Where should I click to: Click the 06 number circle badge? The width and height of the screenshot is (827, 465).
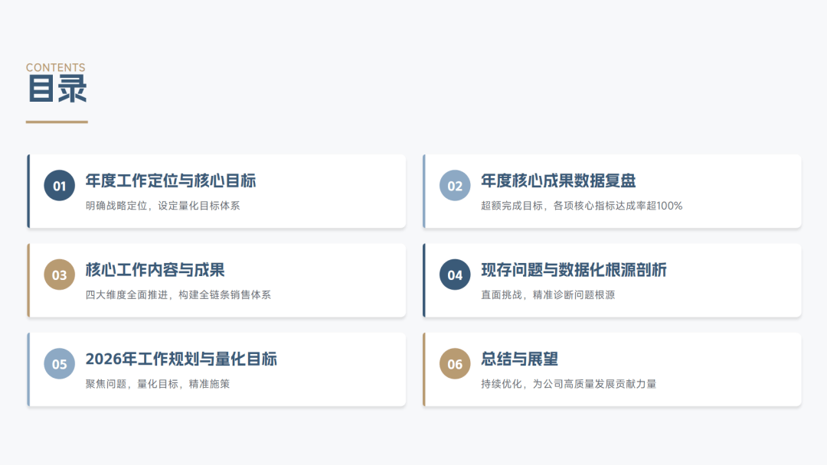(x=455, y=364)
